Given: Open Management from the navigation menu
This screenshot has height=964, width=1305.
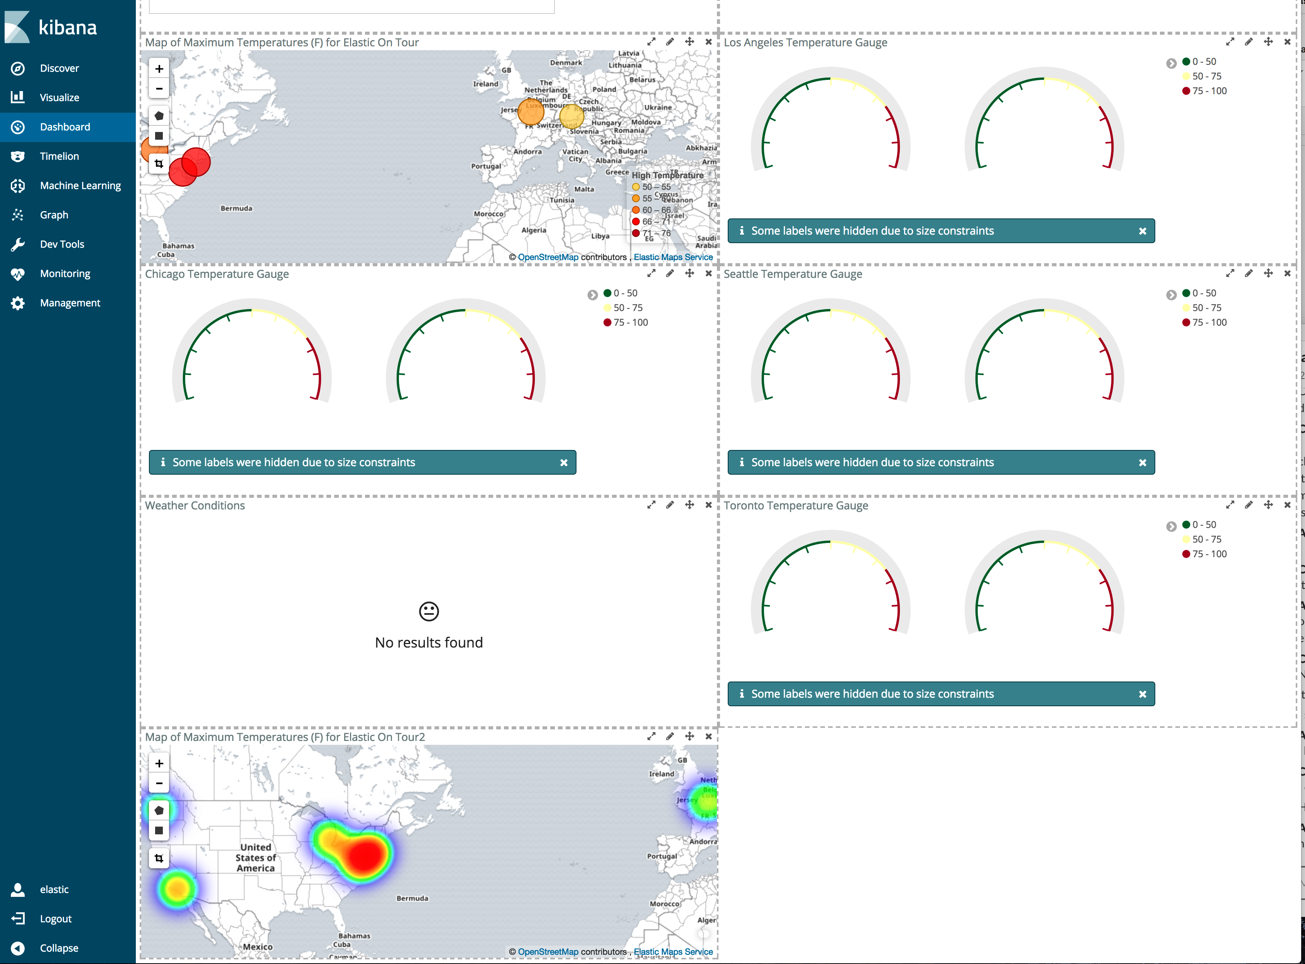Looking at the screenshot, I should click(x=70, y=302).
